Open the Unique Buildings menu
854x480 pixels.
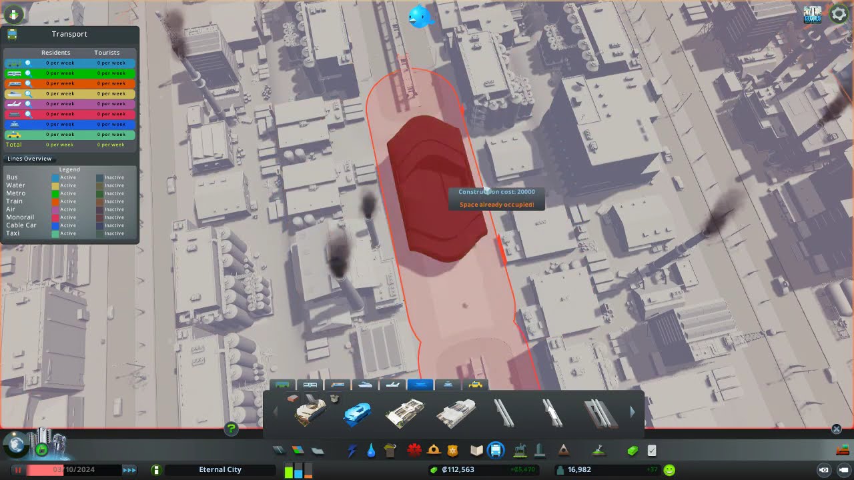click(540, 451)
